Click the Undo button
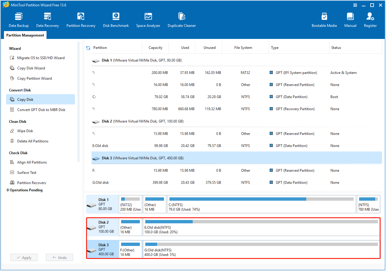The height and width of the screenshot is (271, 386). [x=60, y=257]
